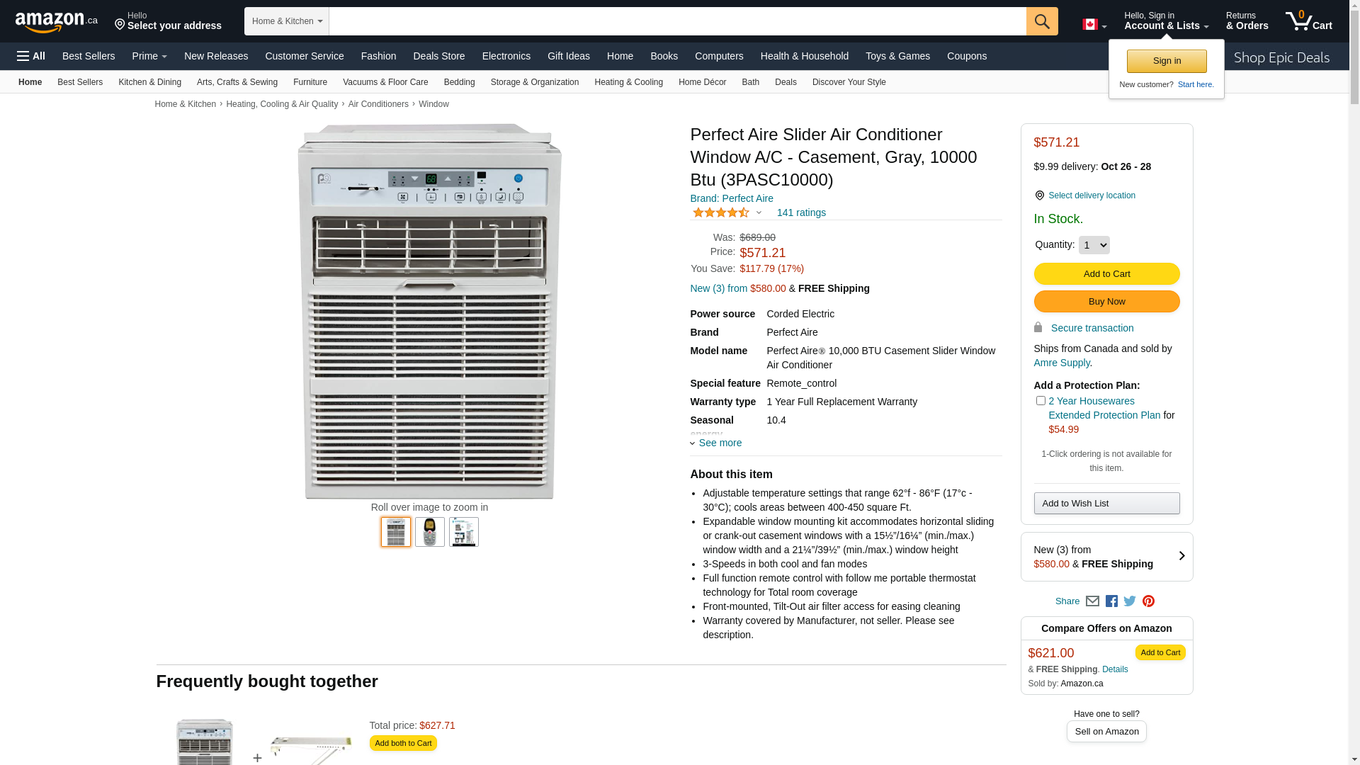Share on Facebook icon
Viewport: 1360px width, 765px height.
[x=1111, y=601]
